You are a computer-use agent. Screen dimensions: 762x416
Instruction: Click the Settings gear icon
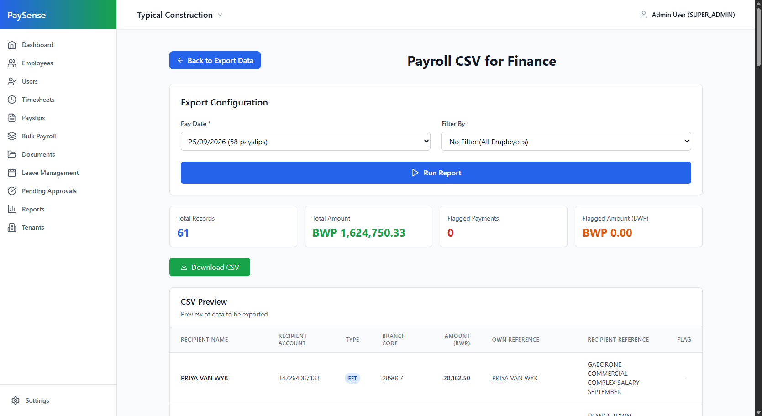[16, 400]
